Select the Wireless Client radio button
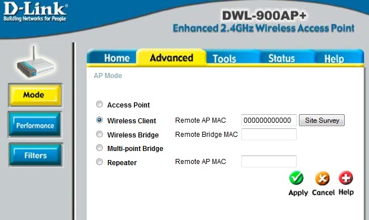 click(x=99, y=120)
